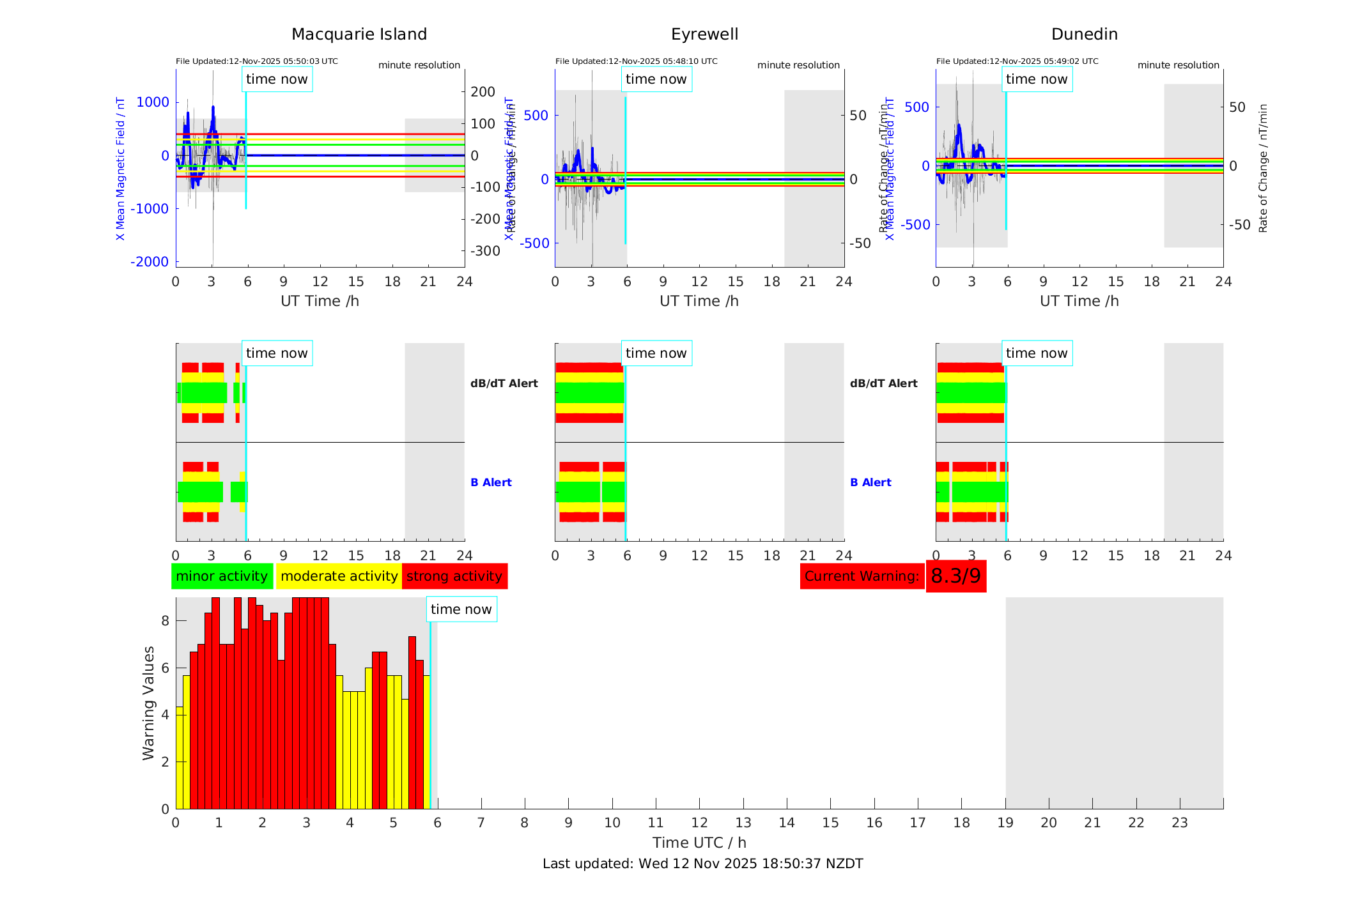Click time now label in Warning Values chart
Screen dimensions: 1353x918
tap(461, 609)
